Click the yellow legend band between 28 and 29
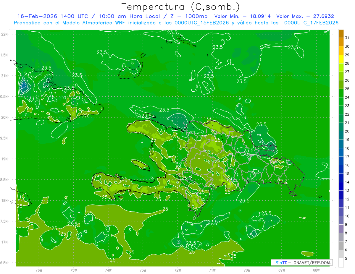This screenshot has height=274, width=355. tap(341, 59)
